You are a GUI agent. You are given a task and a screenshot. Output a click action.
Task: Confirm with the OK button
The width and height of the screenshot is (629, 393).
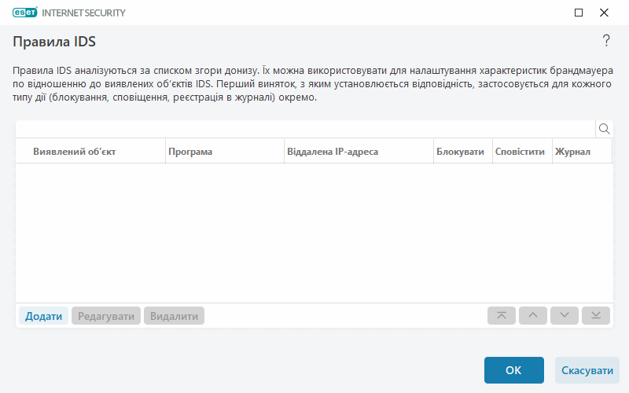point(514,370)
